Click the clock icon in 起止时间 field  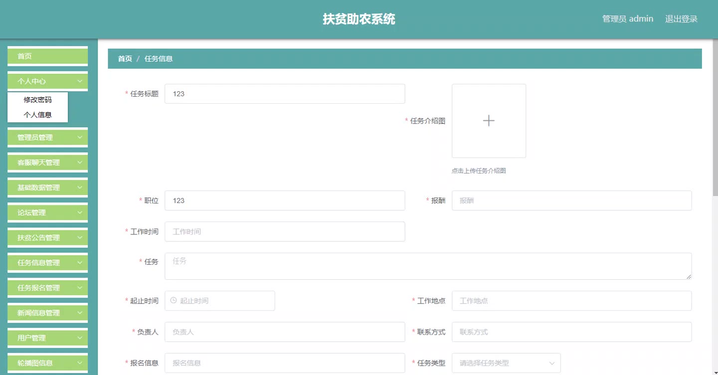(x=174, y=301)
